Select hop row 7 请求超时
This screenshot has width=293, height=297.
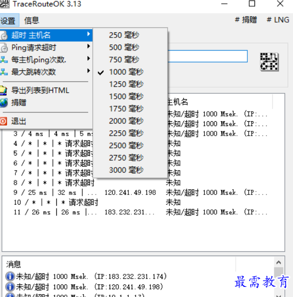tap(143, 173)
